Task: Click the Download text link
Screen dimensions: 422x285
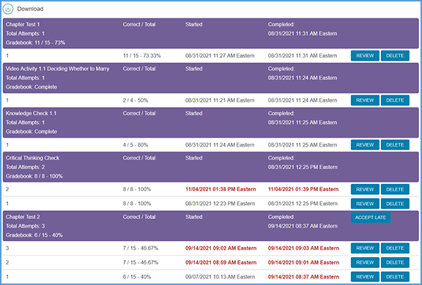Action: 30,9
